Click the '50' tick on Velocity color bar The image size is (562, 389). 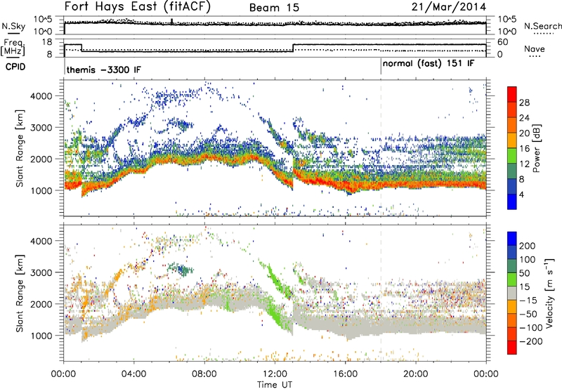[524, 273]
